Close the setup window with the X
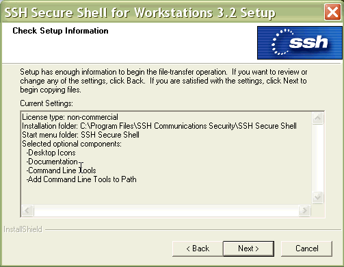The image size is (344, 267). tap(332, 12)
